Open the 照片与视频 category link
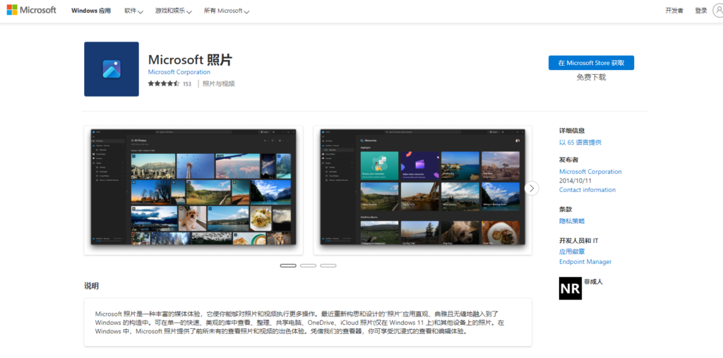This screenshot has height=358, width=723. (x=219, y=84)
